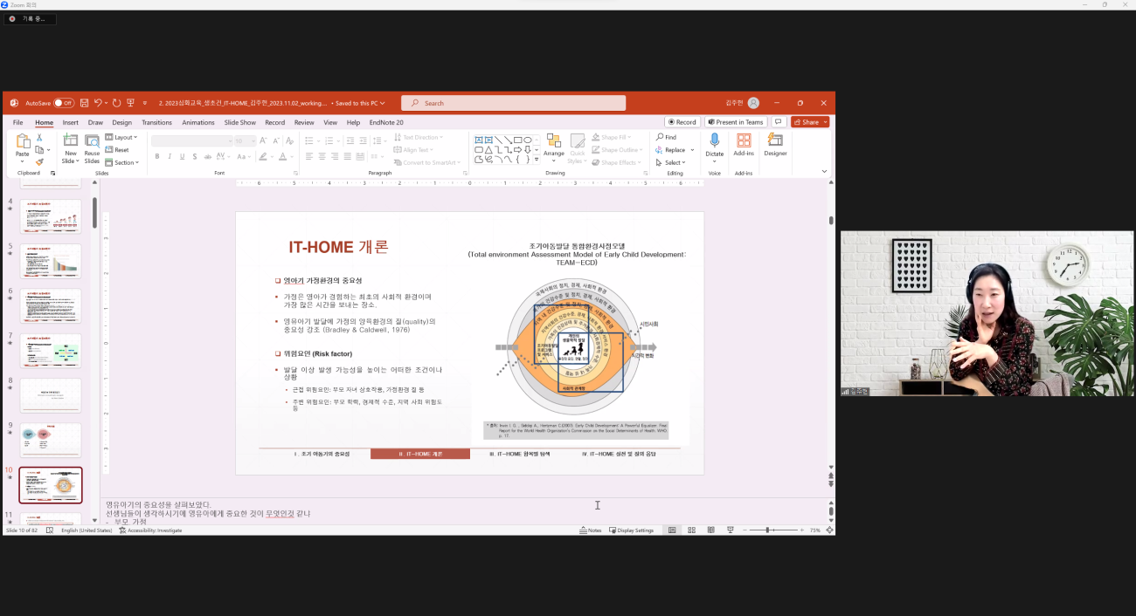Select the Format Painter brush
The width and height of the screenshot is (1136, 616).
(38, 161)
